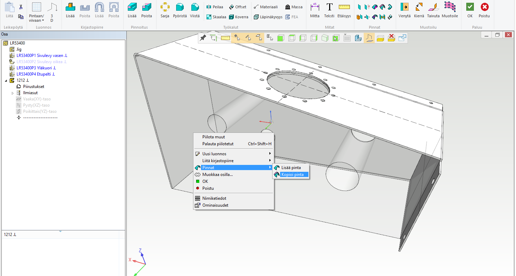Select Piilota muut in context menu
516x276 pixels.
pos(213,137)
